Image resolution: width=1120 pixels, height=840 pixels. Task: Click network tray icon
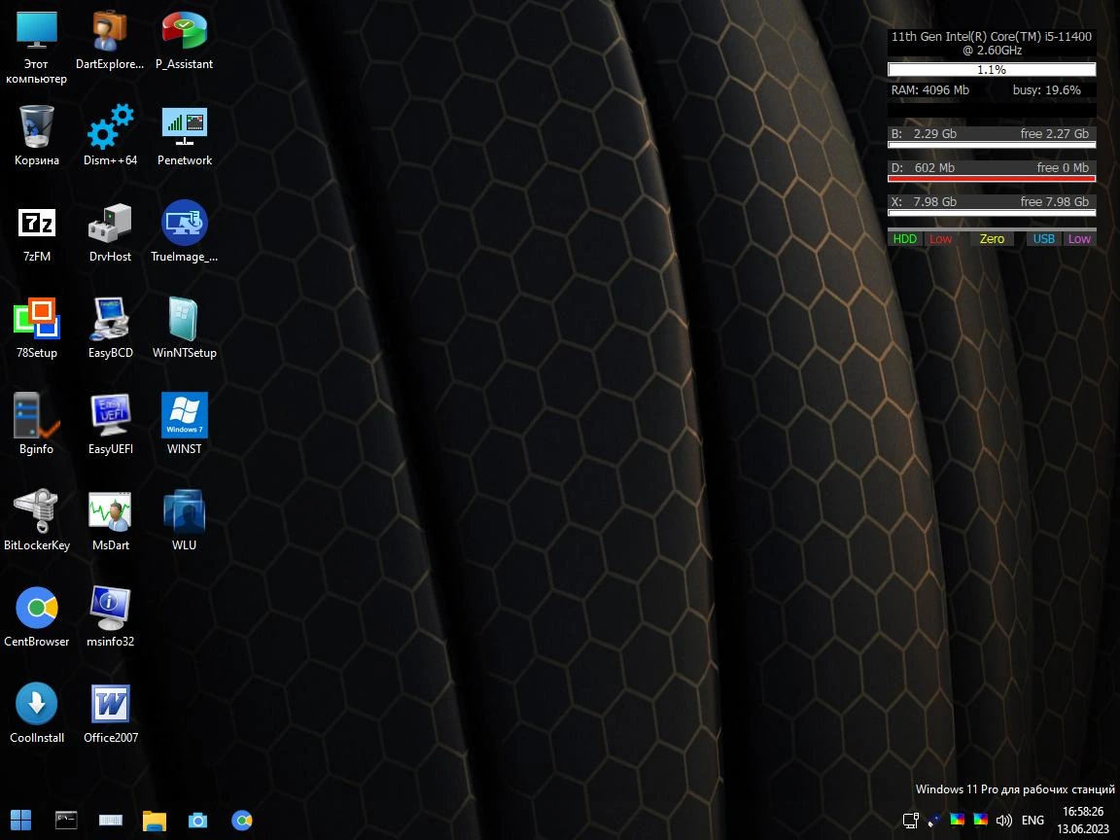coord(910,820)
